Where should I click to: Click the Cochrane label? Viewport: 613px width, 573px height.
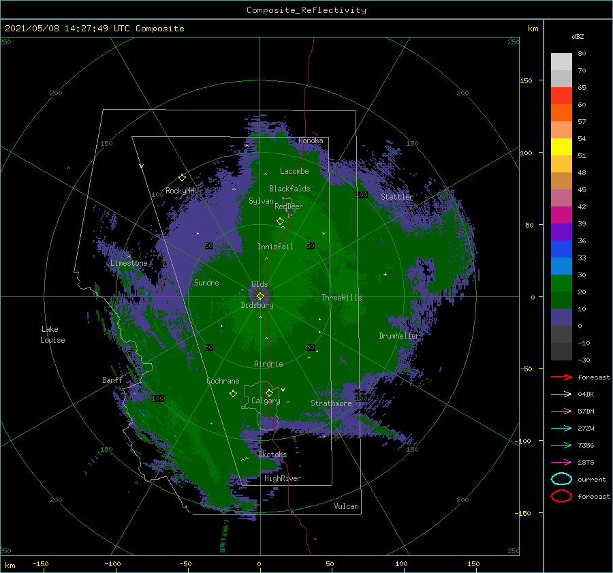pyautogui.click(x=223, y=381)
